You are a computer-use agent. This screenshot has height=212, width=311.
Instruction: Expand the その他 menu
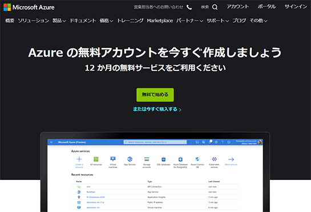[x=259, y=21]
